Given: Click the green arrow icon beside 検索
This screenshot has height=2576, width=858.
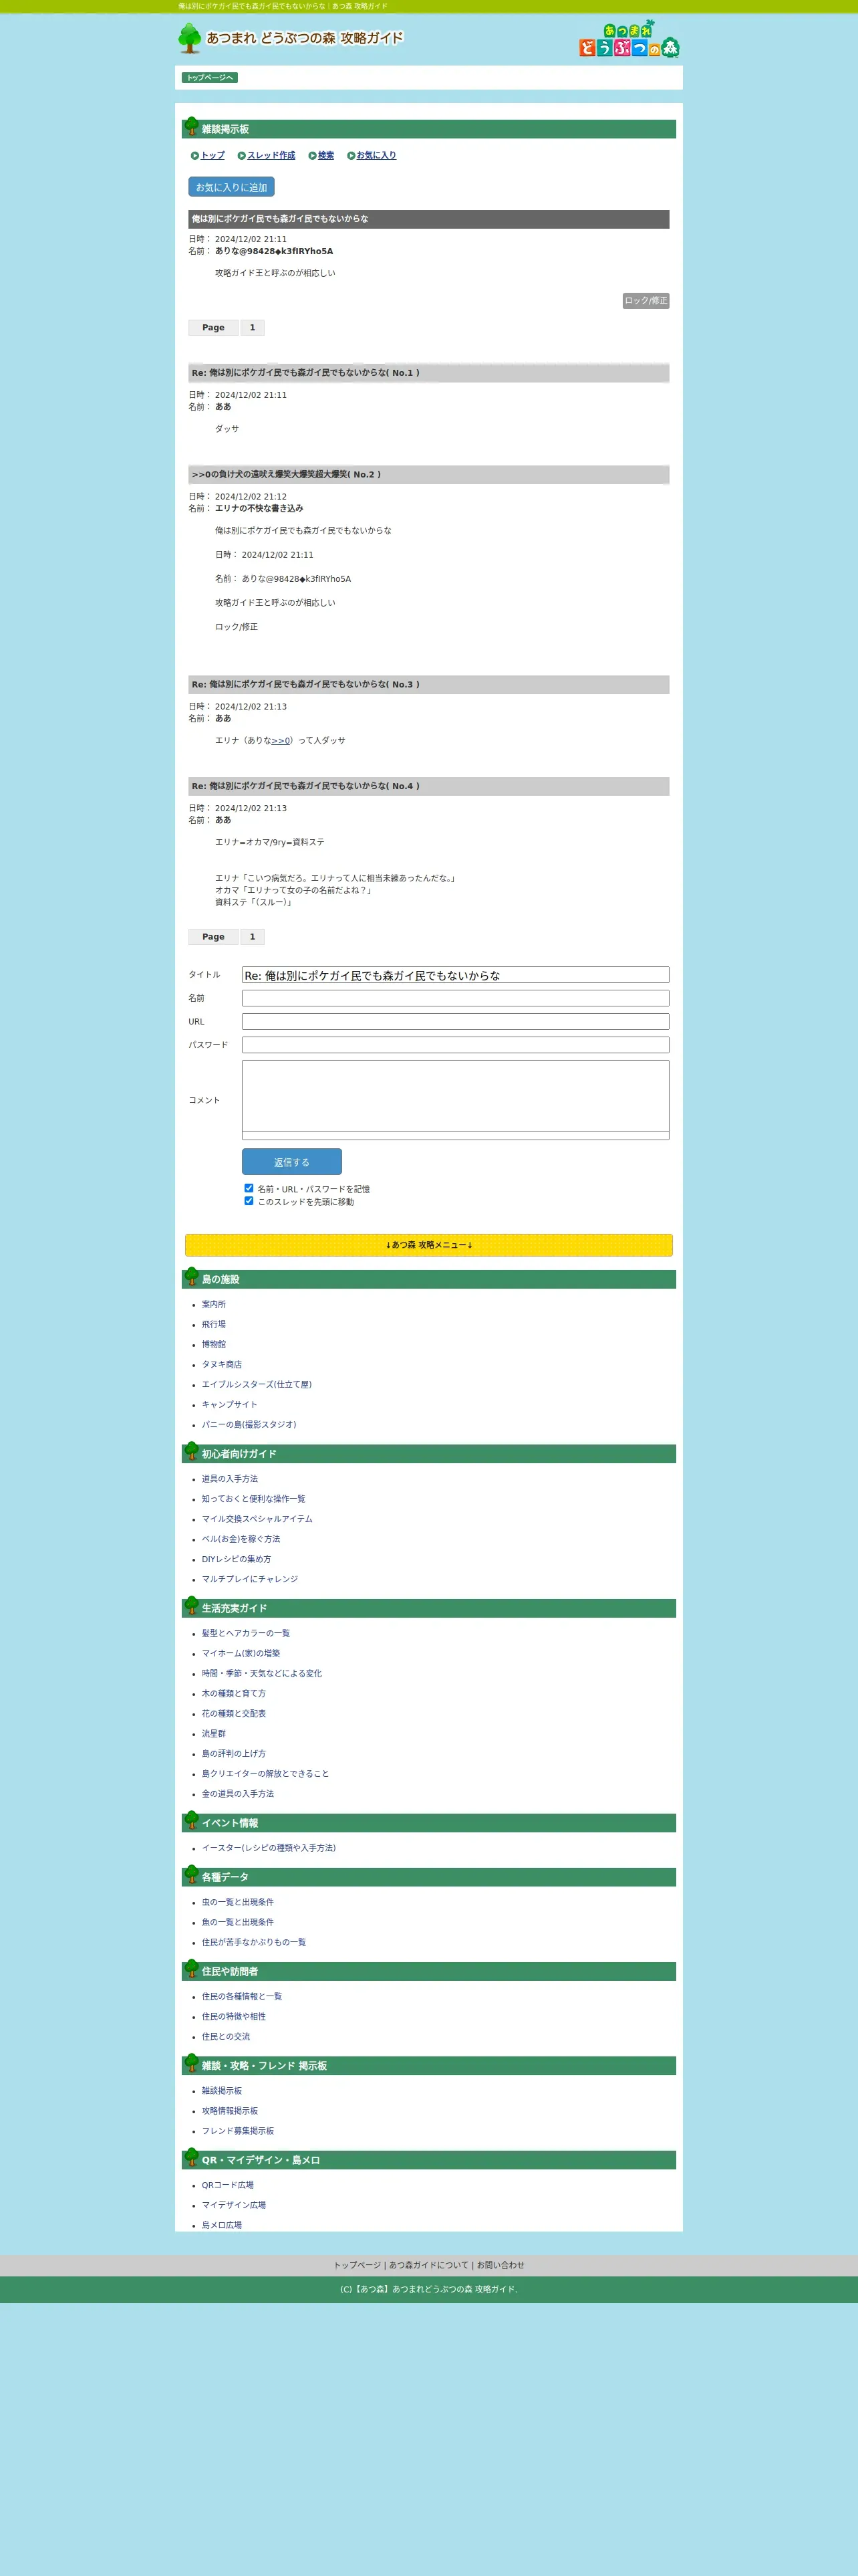Looking at the screenshot, I should tap(313, 155).
